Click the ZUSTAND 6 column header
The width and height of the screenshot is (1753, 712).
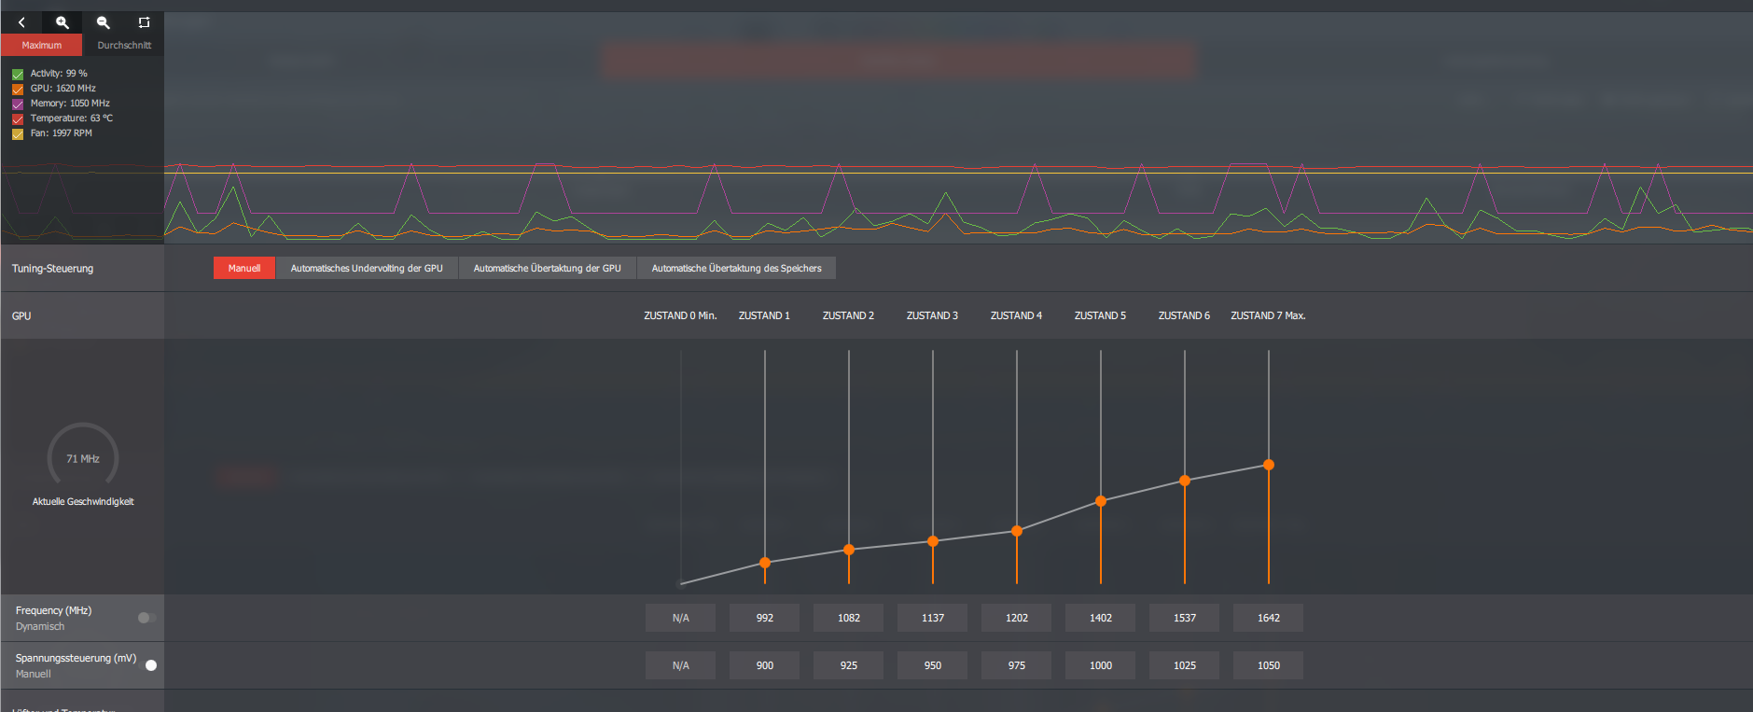pyautogui.click(x=1184, y=315)
